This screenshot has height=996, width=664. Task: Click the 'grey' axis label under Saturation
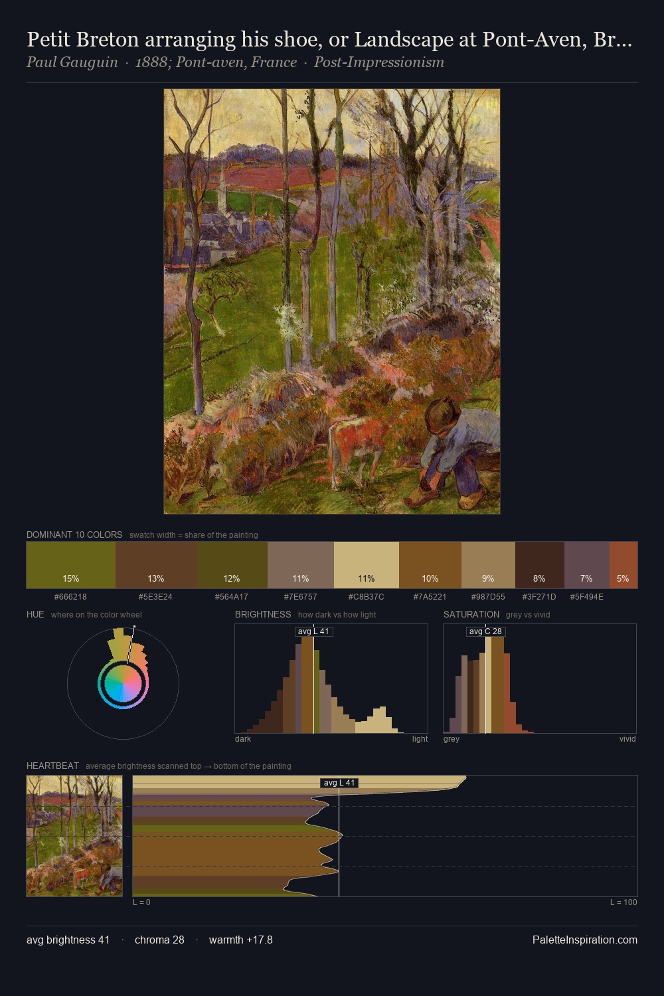[x=452, y=738]
